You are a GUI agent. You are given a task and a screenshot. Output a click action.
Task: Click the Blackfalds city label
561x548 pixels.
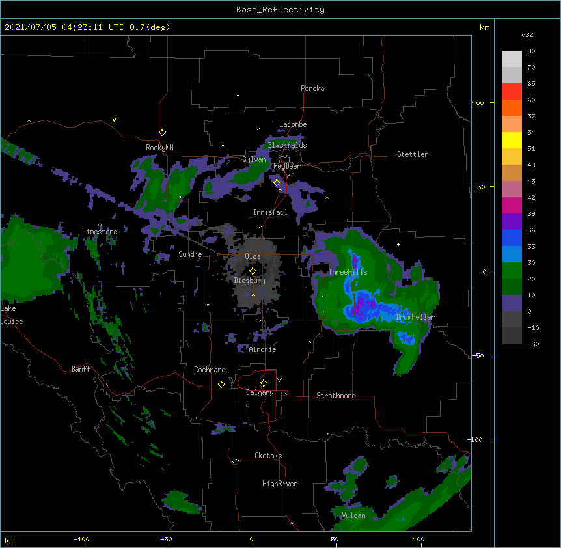click(287, 145)
